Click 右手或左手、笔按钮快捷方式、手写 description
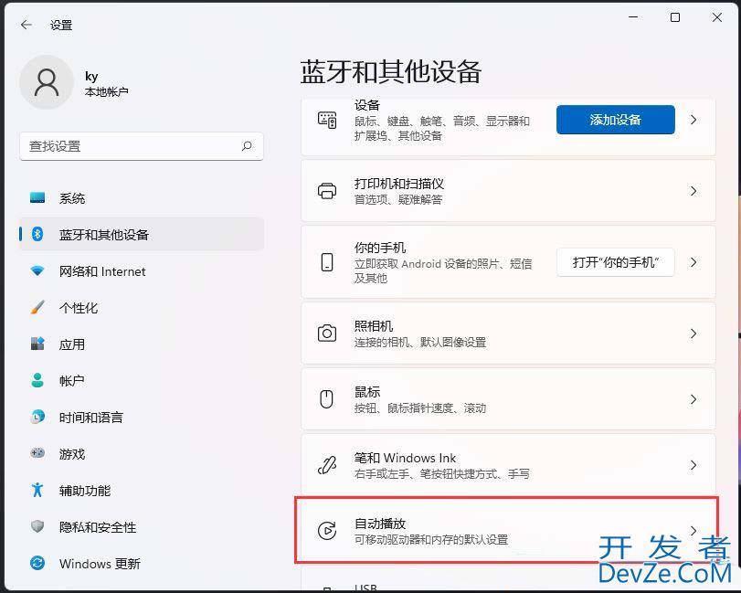Screen dimensions: 741x593 [442, 473]
